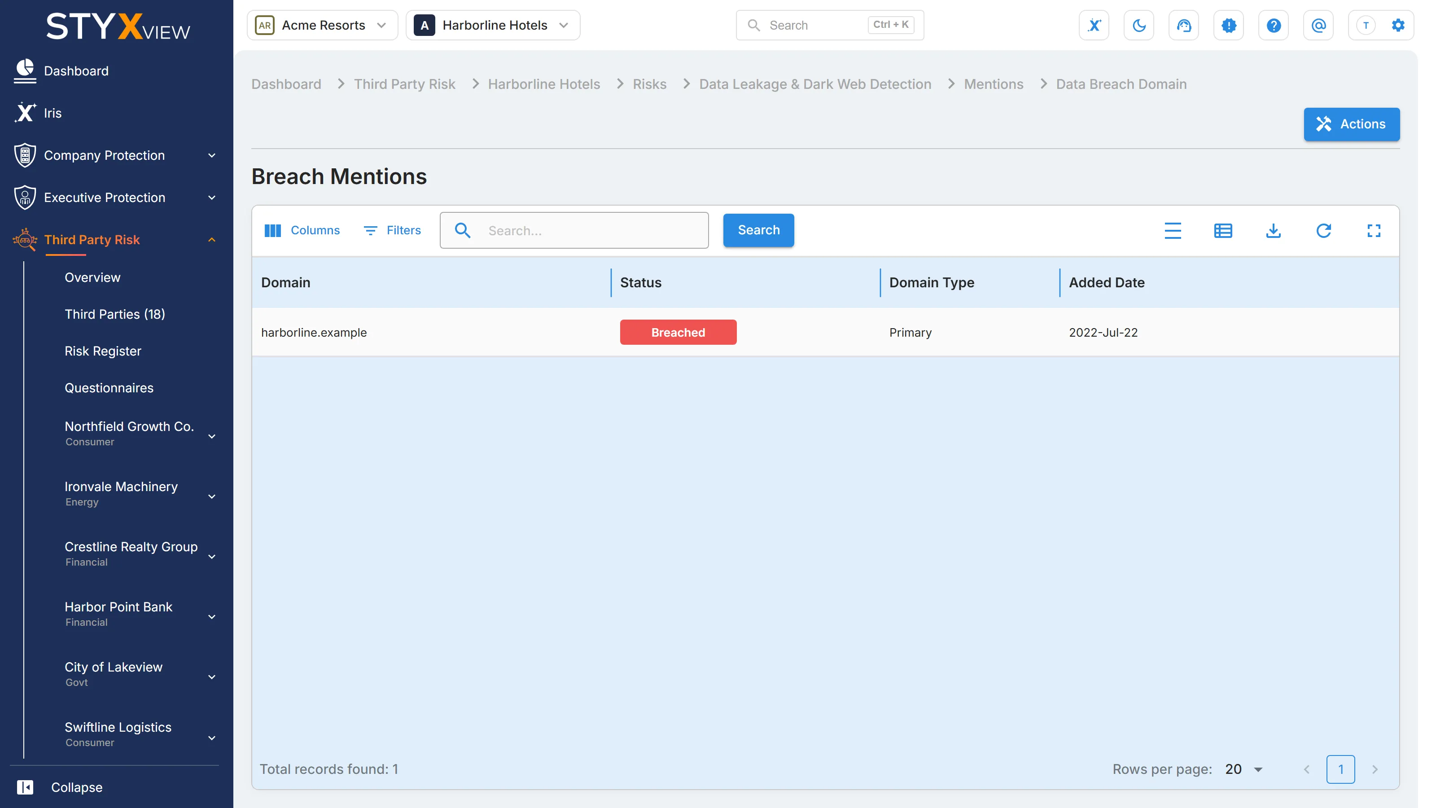
Task: Open the help question mark icon
Action: [x=1273, y=25]
